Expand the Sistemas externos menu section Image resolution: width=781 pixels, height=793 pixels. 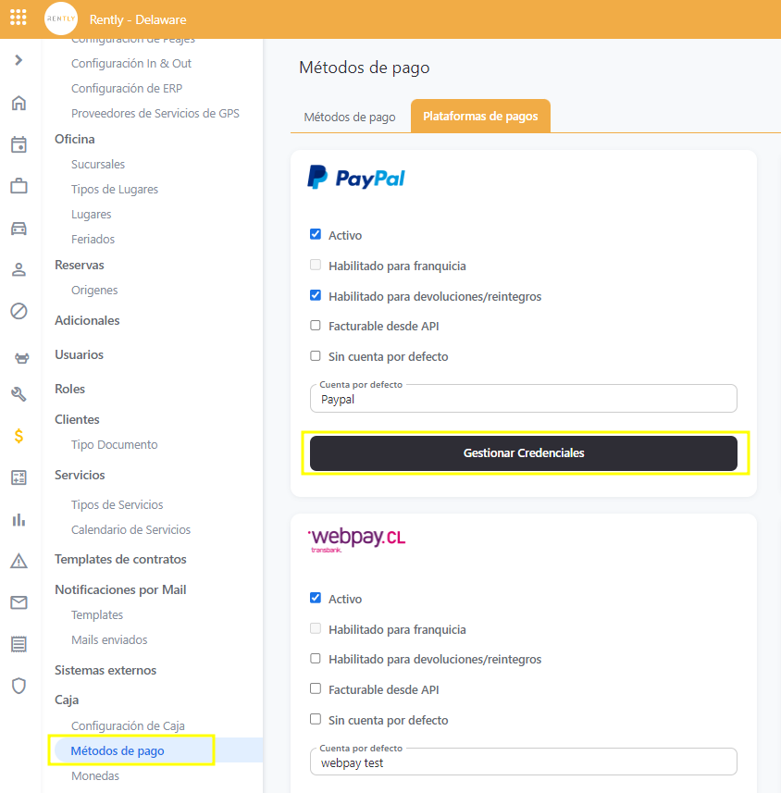pos(105,670)
